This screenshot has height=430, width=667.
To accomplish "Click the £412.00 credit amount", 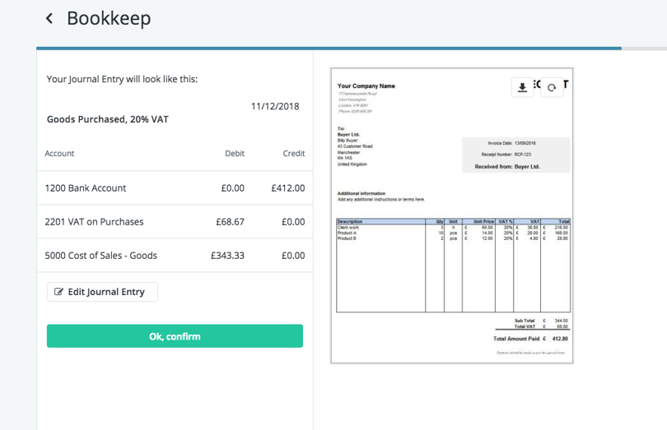I will tap(288, 187).
